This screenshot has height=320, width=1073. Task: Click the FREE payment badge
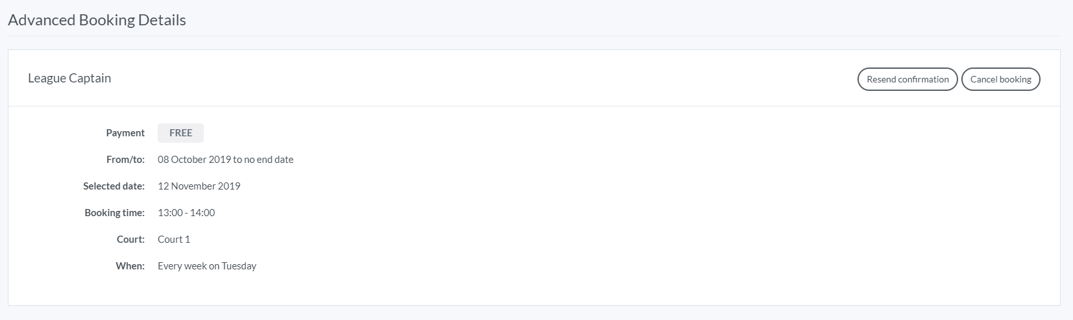[180, 133]
